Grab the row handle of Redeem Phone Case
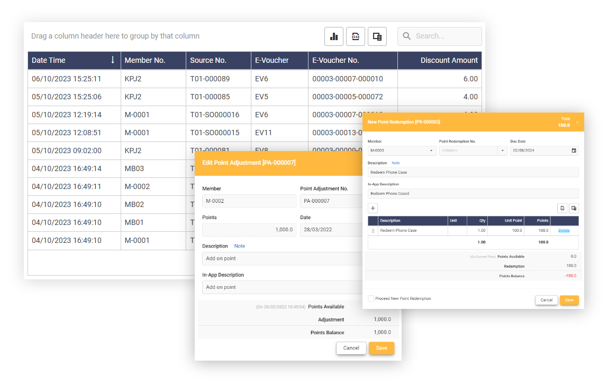Screen dimensions: 608x386 [x=373, y=231]
